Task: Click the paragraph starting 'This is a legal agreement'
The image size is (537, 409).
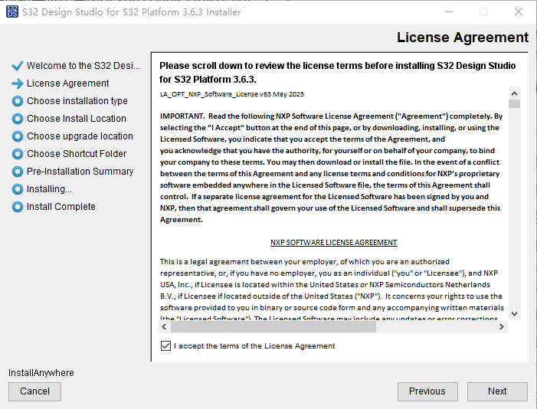Action: 332,290
